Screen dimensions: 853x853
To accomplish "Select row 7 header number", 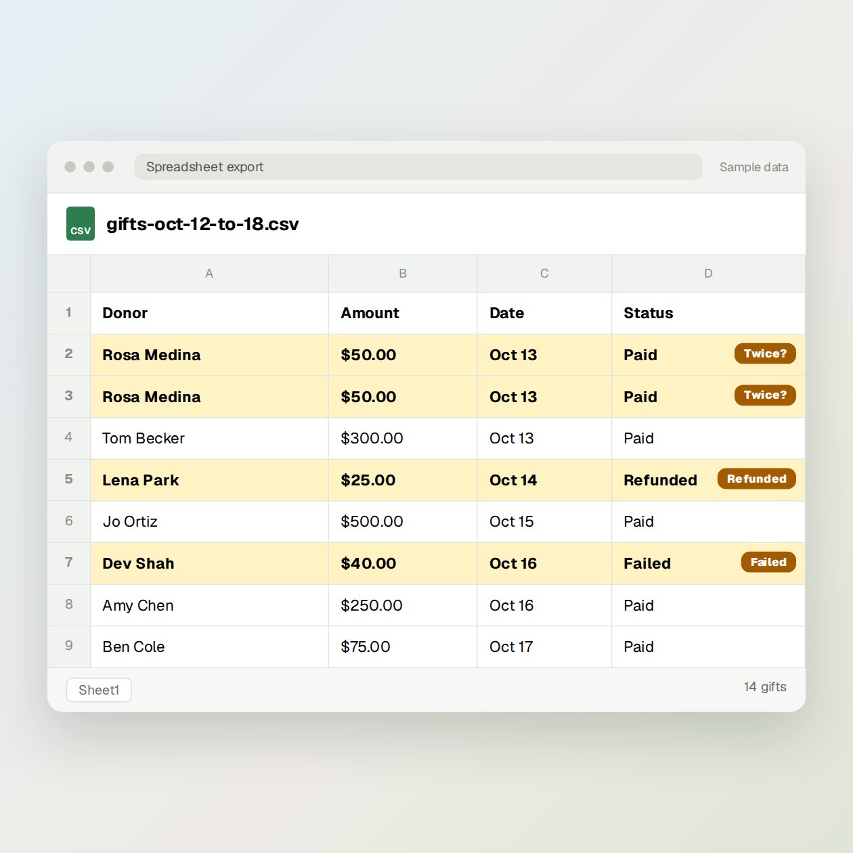I will click(68, 563).
